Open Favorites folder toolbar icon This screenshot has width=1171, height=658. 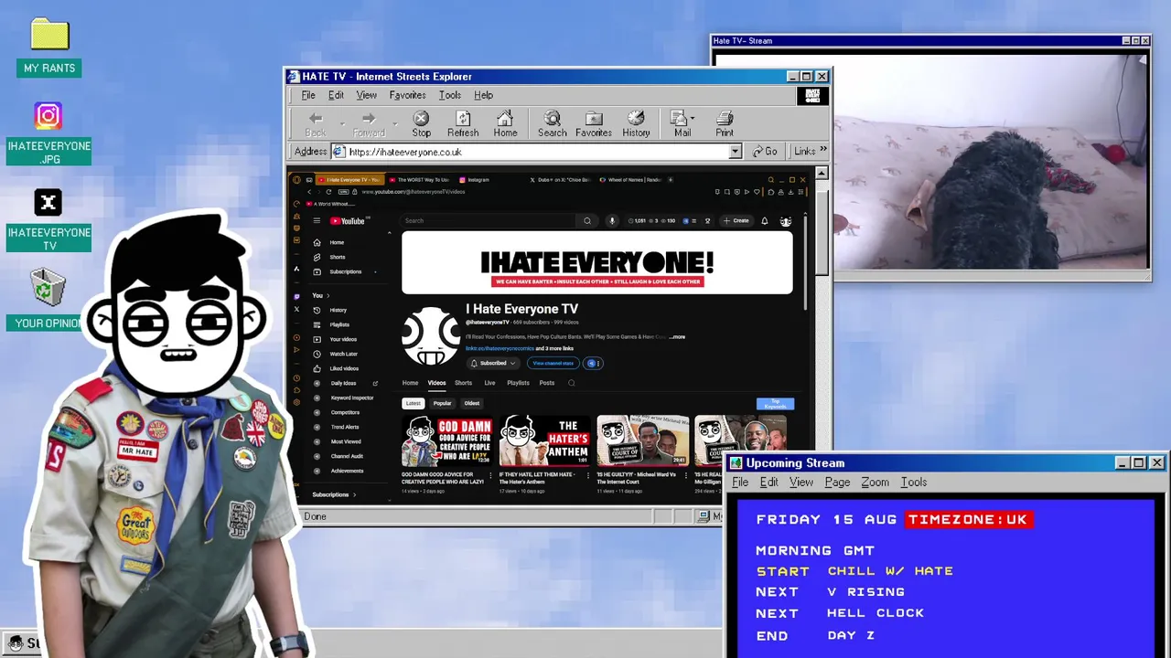click(593, 124)
